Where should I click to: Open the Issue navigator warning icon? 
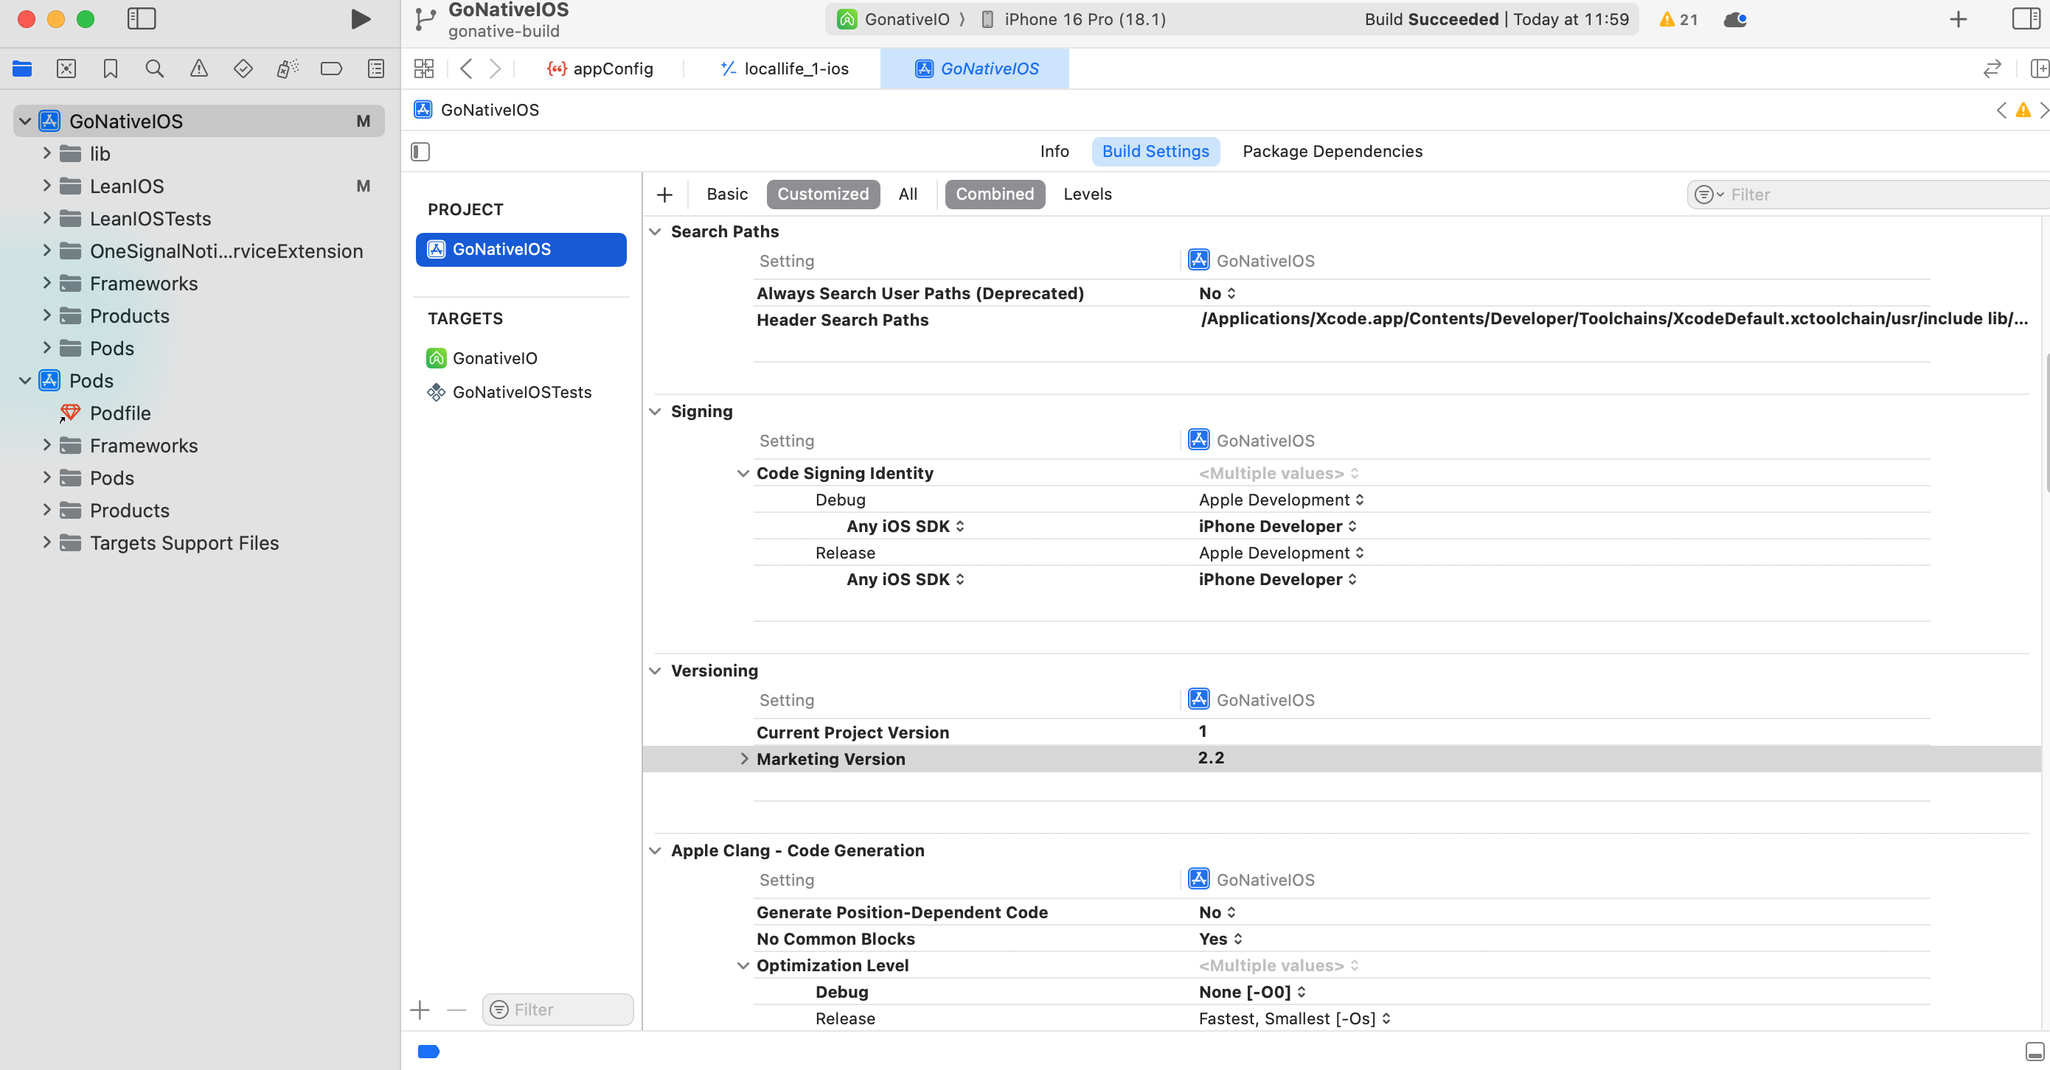199,69
